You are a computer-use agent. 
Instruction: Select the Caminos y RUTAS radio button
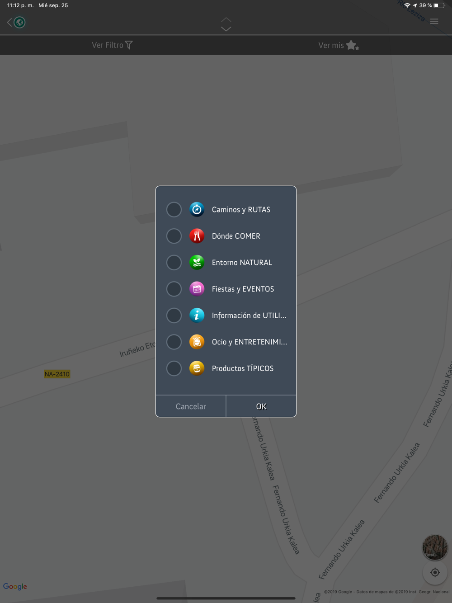click(x=174, y=210)
